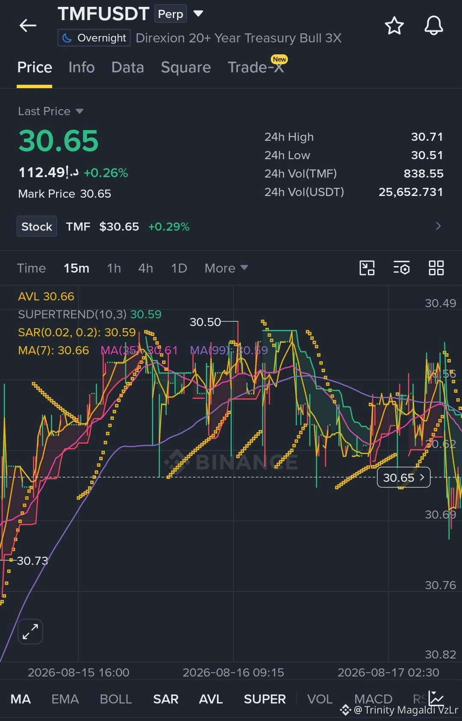
Task: Tap the 24h High value 30.71
Action: point(427,137)
